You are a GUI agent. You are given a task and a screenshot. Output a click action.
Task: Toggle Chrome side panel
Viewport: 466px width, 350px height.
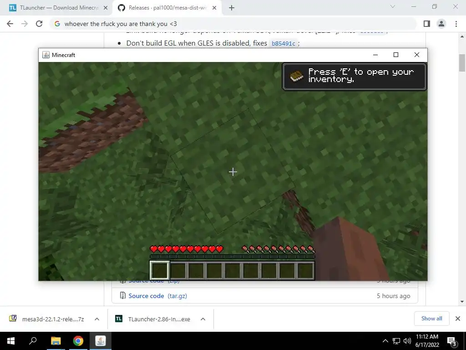pyautogui.click(x=427, y=24)
